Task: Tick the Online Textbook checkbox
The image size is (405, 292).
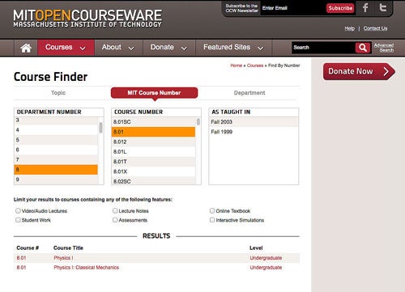Action: point(212,210)
